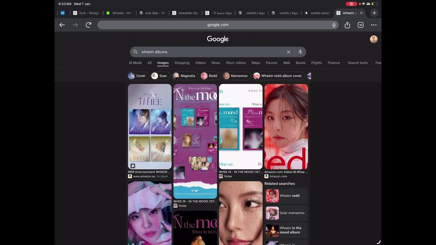Tap the microphone icon in the address bar
This screenshot has width=436, height=245.
tap(334, 25)
